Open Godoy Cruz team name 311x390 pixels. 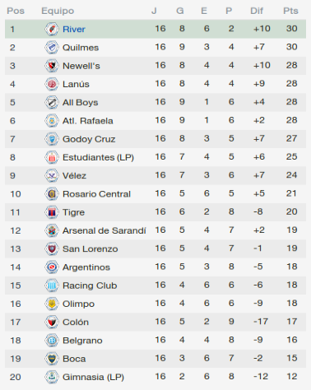89,139
